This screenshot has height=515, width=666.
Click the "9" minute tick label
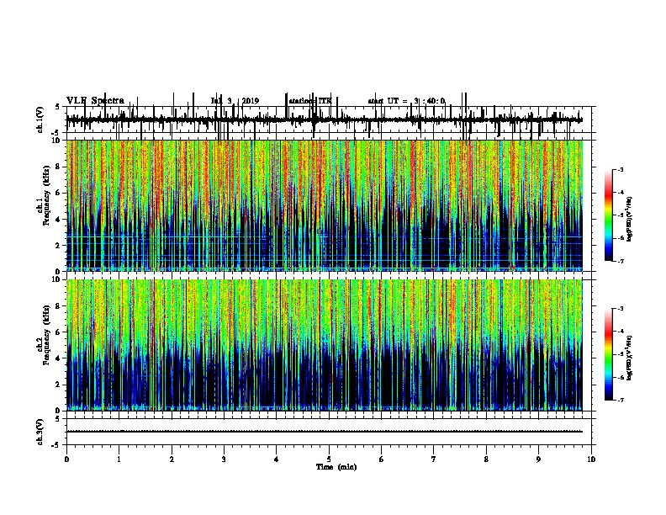[538, 459]
